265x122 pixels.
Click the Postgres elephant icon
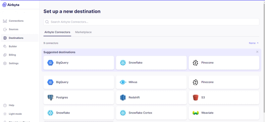[50, 97]
